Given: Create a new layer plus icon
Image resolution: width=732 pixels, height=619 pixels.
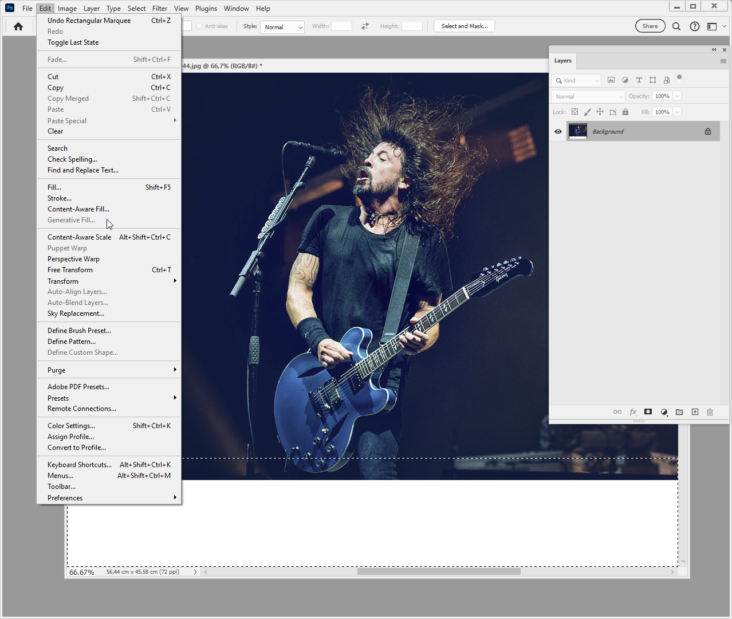Looking at the screenshot, I should (x=695, y=412).
